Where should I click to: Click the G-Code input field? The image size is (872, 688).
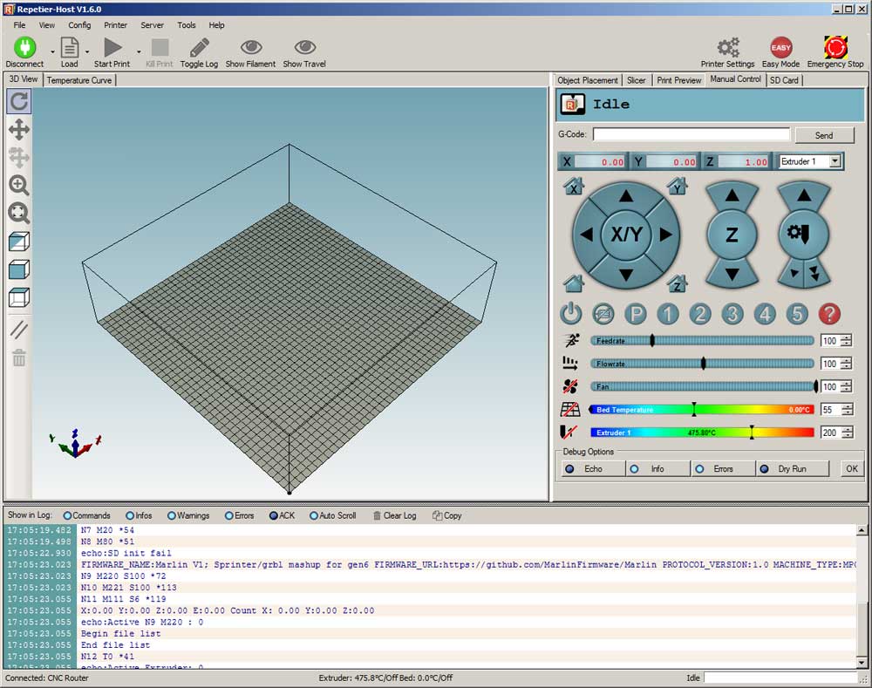point(691,134)
